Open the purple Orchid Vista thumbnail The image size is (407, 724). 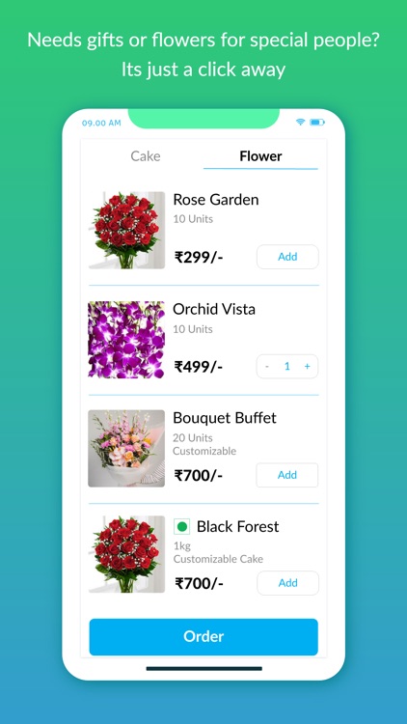tap(126, 340)
